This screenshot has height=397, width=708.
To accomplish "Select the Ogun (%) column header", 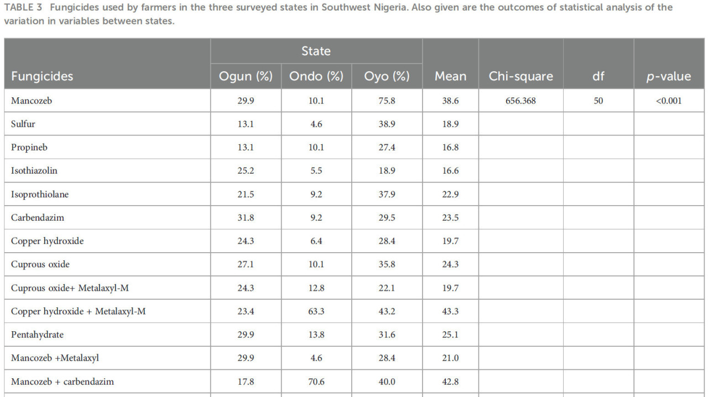I will 246,76.
